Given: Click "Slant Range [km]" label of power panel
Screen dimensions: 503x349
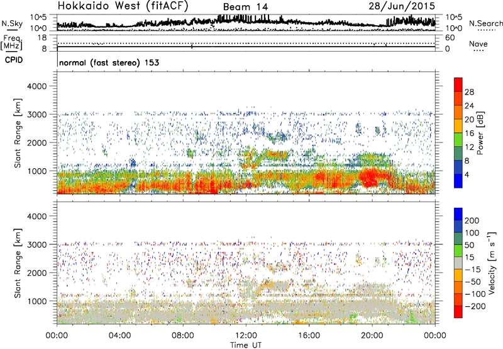Looking at the screenshot, I should (x=18, y=133).
